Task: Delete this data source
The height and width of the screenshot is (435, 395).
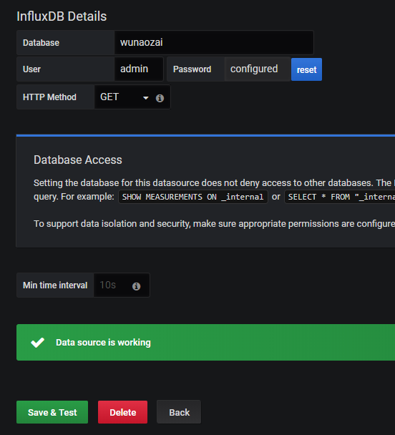Action: click(x=122, y=412)
